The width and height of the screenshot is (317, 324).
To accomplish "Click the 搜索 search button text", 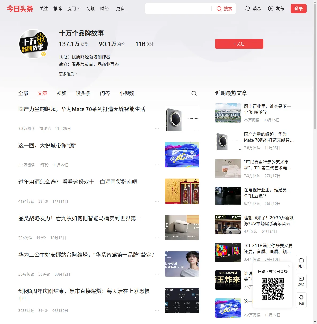I will pyautogui.click(x=228, y=9).
